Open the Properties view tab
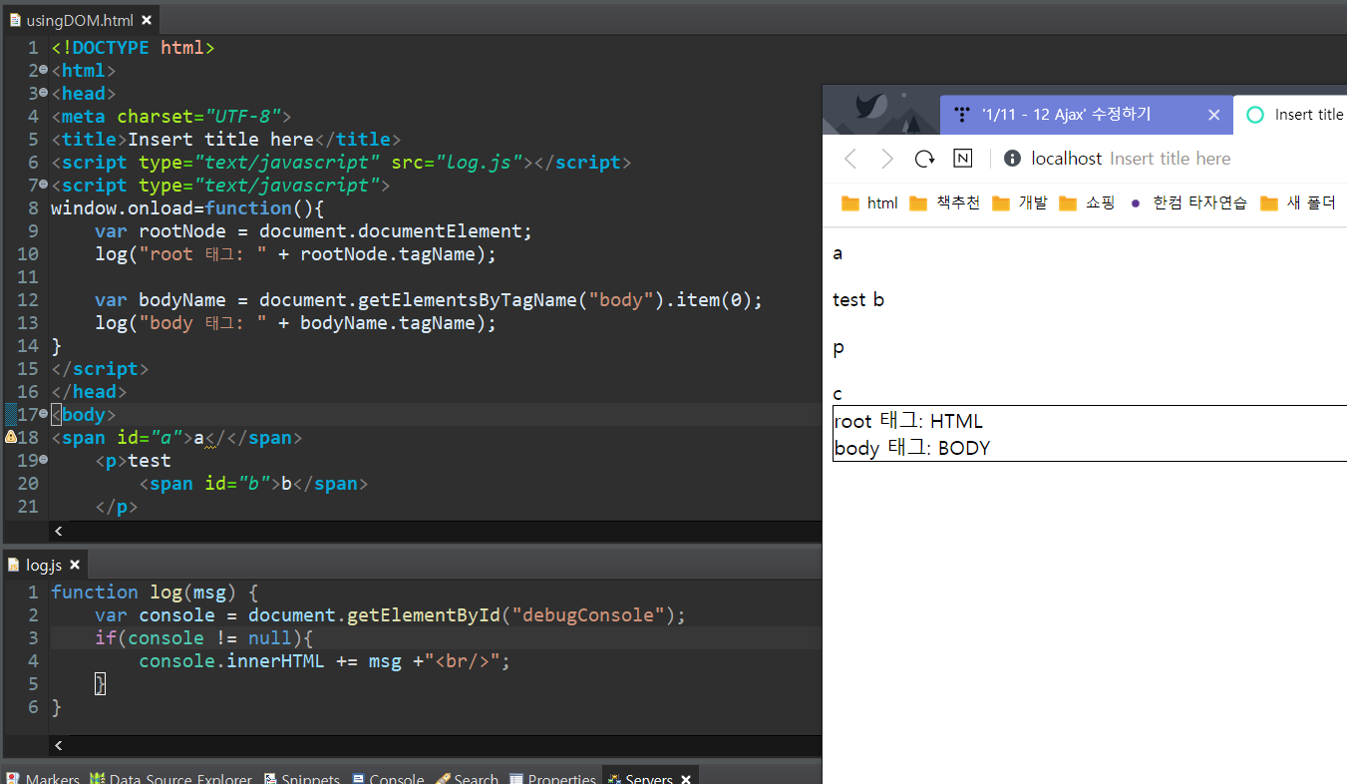Image resolution: width=1347 pixels, height=784 pixels. (x=552, y=779)
